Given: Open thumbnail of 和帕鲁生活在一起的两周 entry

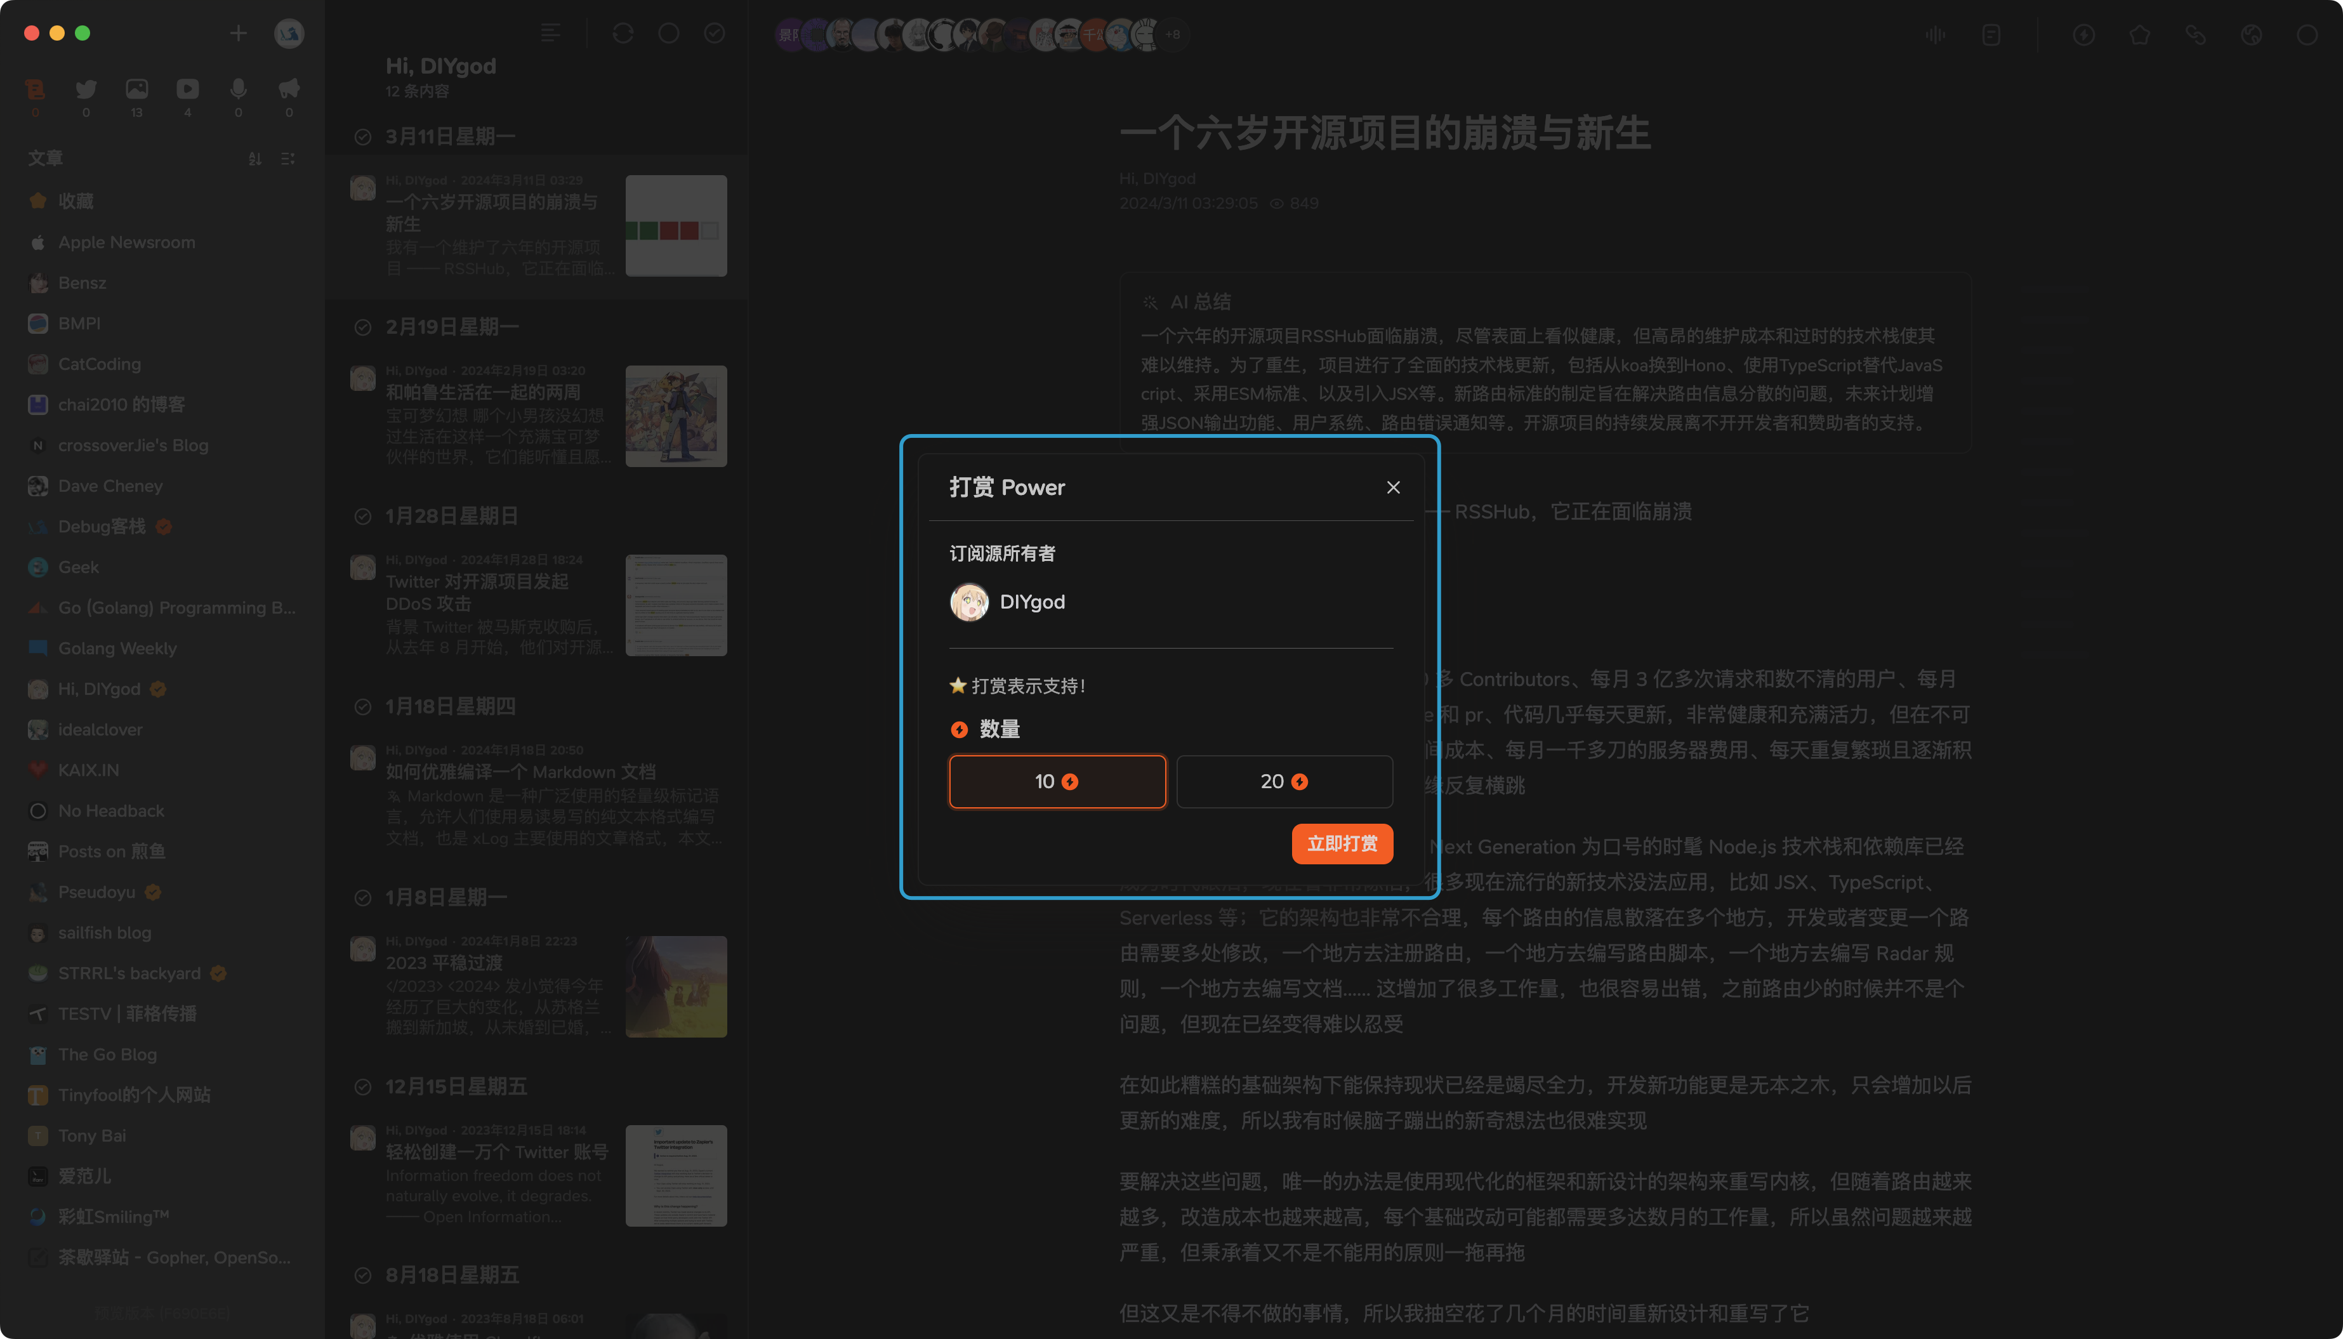Looking at the screenshot, I should tap(676, 416).
